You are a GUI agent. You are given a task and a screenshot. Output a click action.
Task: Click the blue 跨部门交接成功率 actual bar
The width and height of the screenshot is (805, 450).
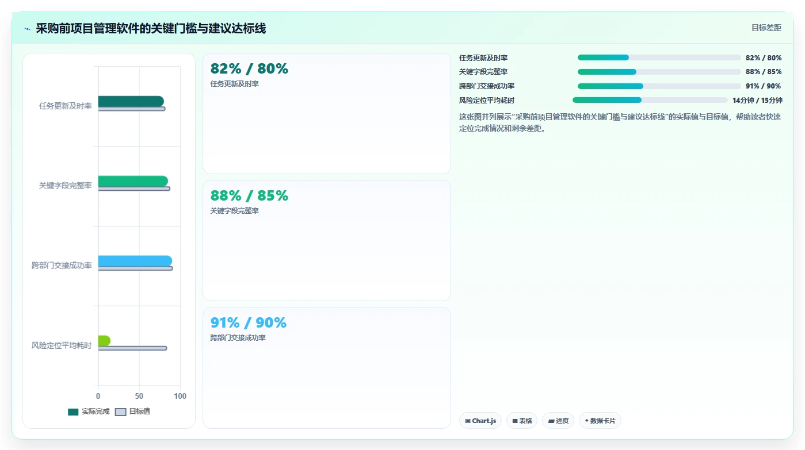pos(135,261)
